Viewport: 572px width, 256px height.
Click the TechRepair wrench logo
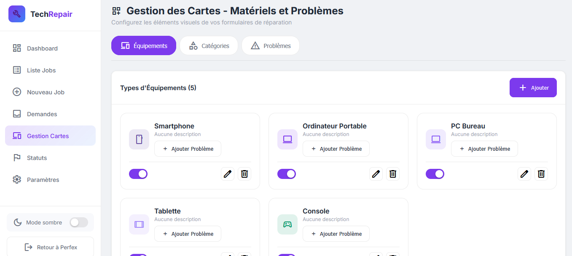tap(16, 14)
